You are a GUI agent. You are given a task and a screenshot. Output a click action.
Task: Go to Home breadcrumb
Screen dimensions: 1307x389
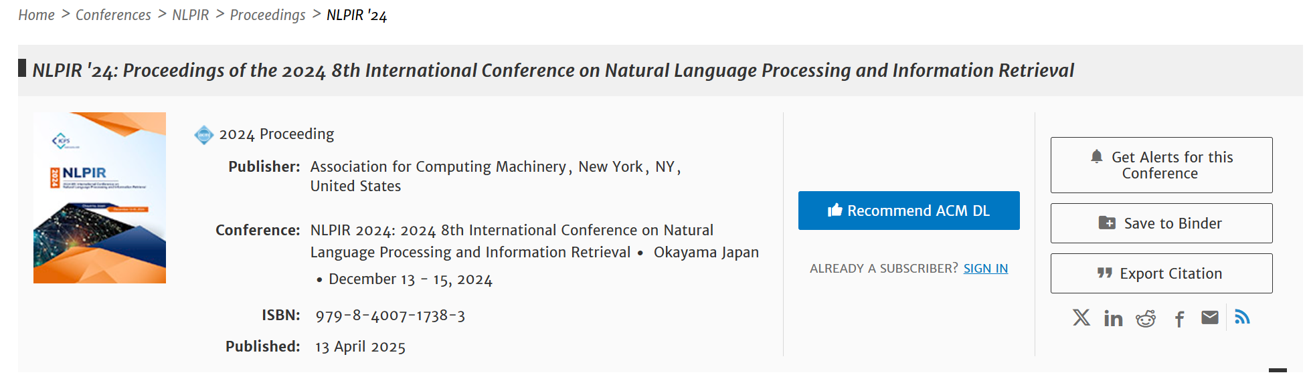coord(36,15)
